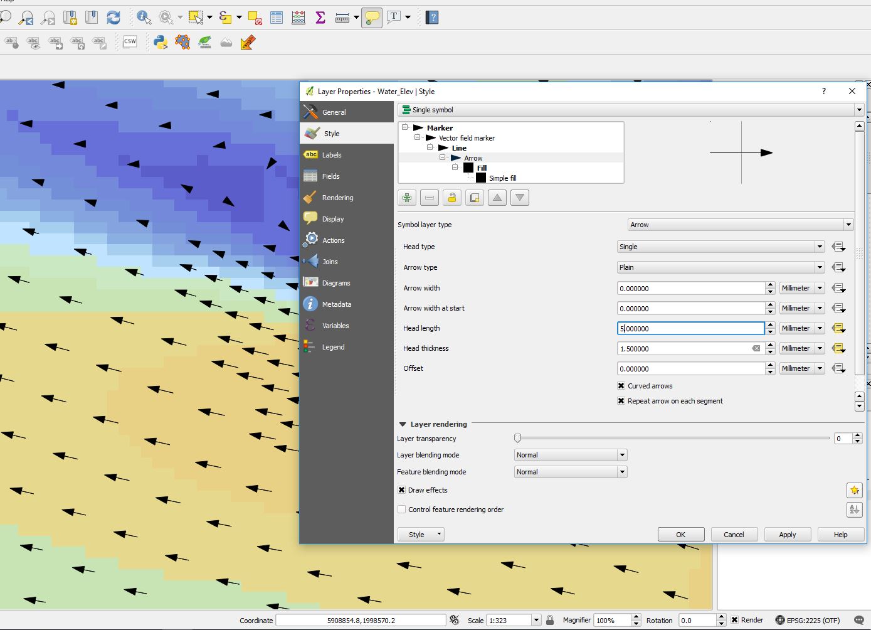Image resolution: width=871 pixels, height=630 pixels.
Task: Select the Measure Line ruler tool
Action: 342,18
